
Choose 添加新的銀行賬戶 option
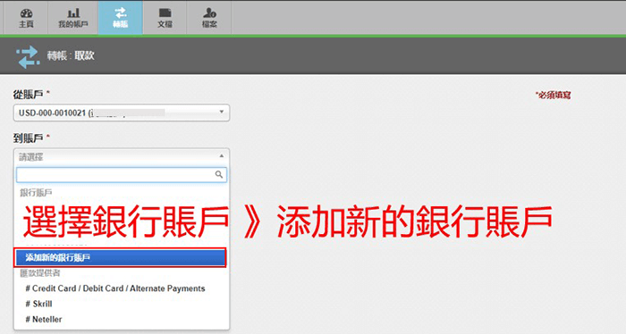[x=120, y=257]
